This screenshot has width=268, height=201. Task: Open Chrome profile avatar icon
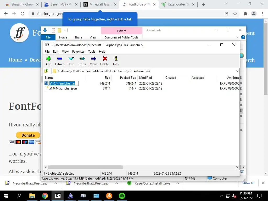(254, 14)
